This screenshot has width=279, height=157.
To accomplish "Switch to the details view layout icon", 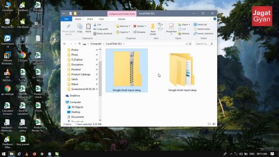I will pos(209,124).
